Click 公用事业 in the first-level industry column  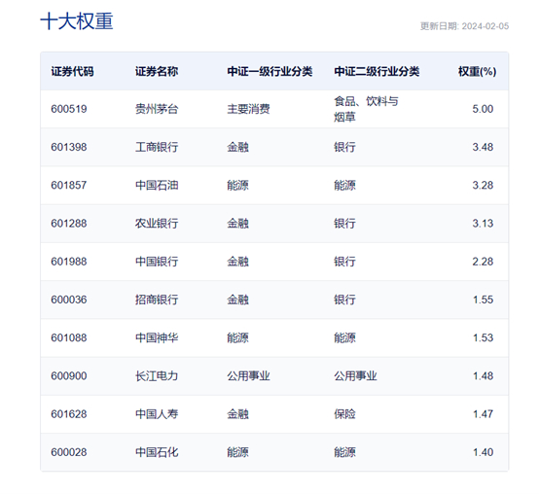[248, 376]
